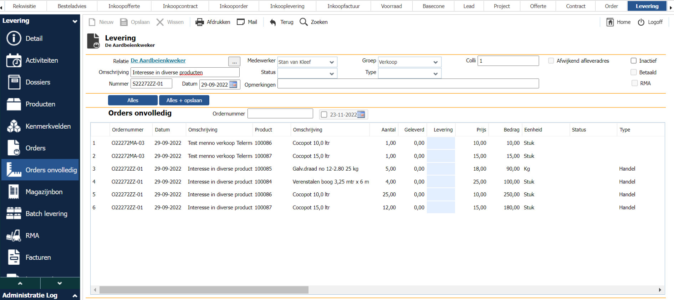Click the Afdrukken printer icon
Image resolution: width=674 pixels, height=300 pixels.
point(199,22)
